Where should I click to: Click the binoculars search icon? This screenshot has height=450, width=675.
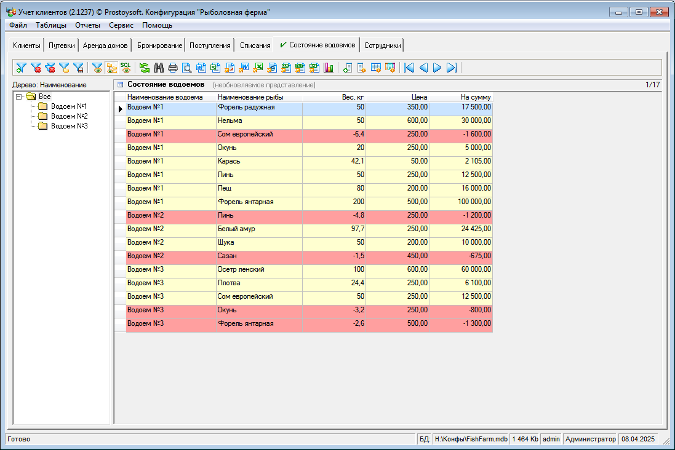[x=159, y=68]
